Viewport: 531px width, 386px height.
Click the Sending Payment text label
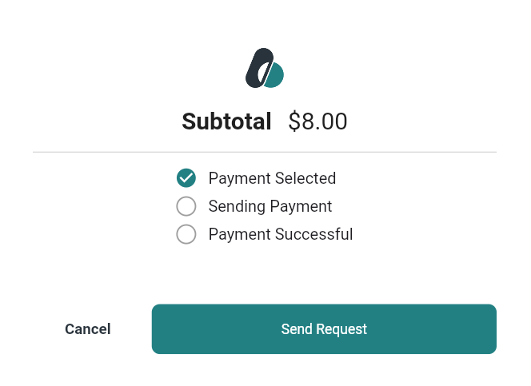point(269,206)
